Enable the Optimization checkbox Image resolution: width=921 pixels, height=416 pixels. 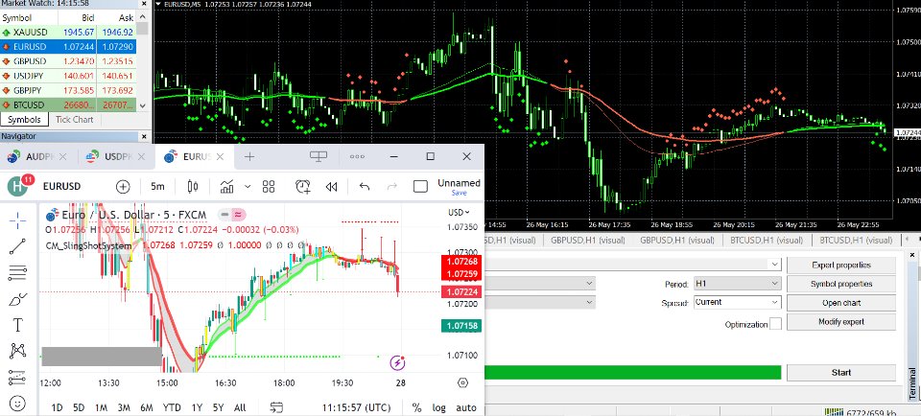pyautogui.click(x=776, y=324)
